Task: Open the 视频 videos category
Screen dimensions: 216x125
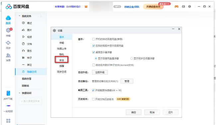Action: [x=30, y=37]
